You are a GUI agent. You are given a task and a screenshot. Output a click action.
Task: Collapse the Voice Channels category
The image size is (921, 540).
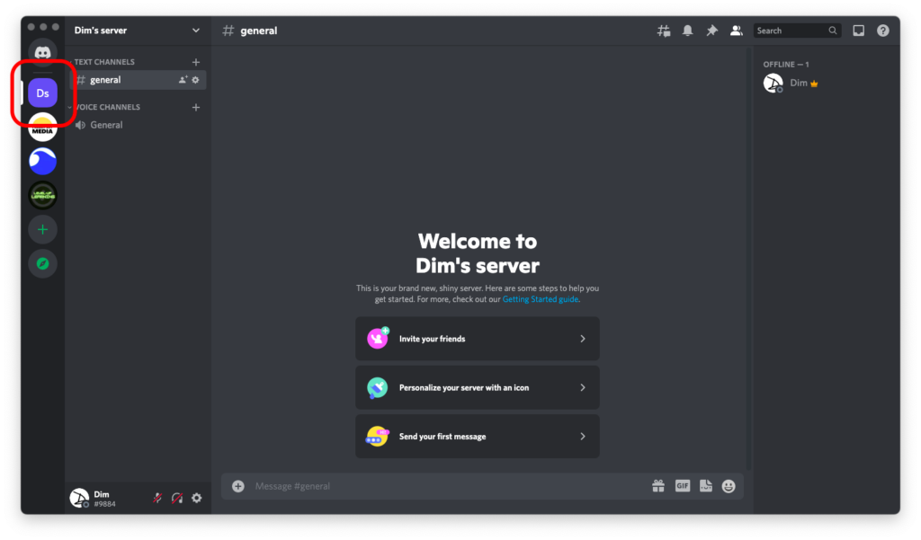(x=105, y=108)
